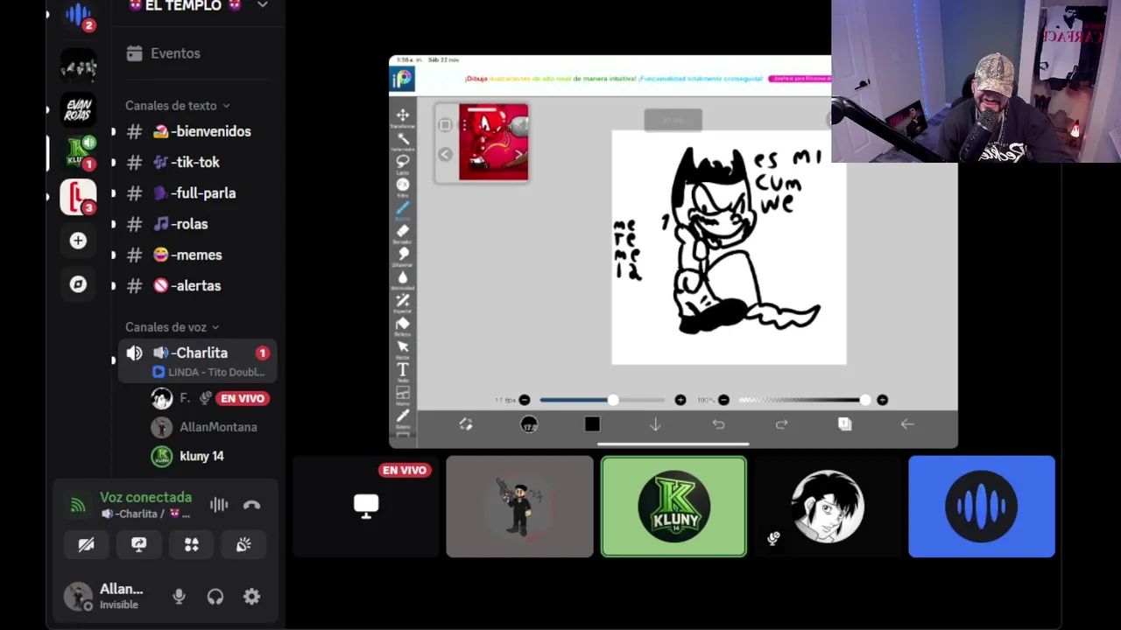
Task: Open the -memes text channel
Action: point(199,255)
